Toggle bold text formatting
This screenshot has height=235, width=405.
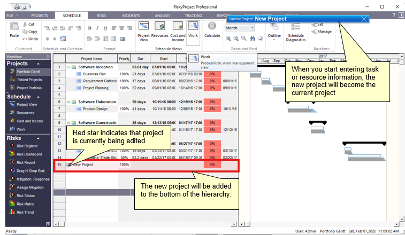pyautogui.click(x=89, y=28)
